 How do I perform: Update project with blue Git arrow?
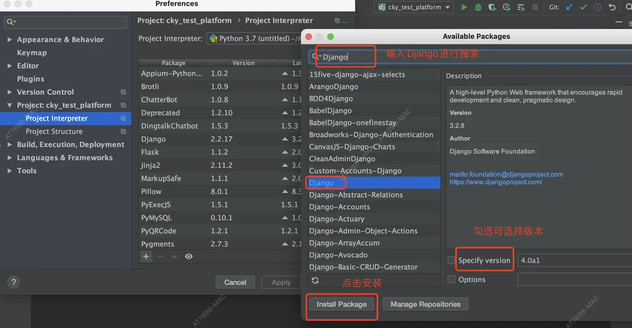(569, 7)
